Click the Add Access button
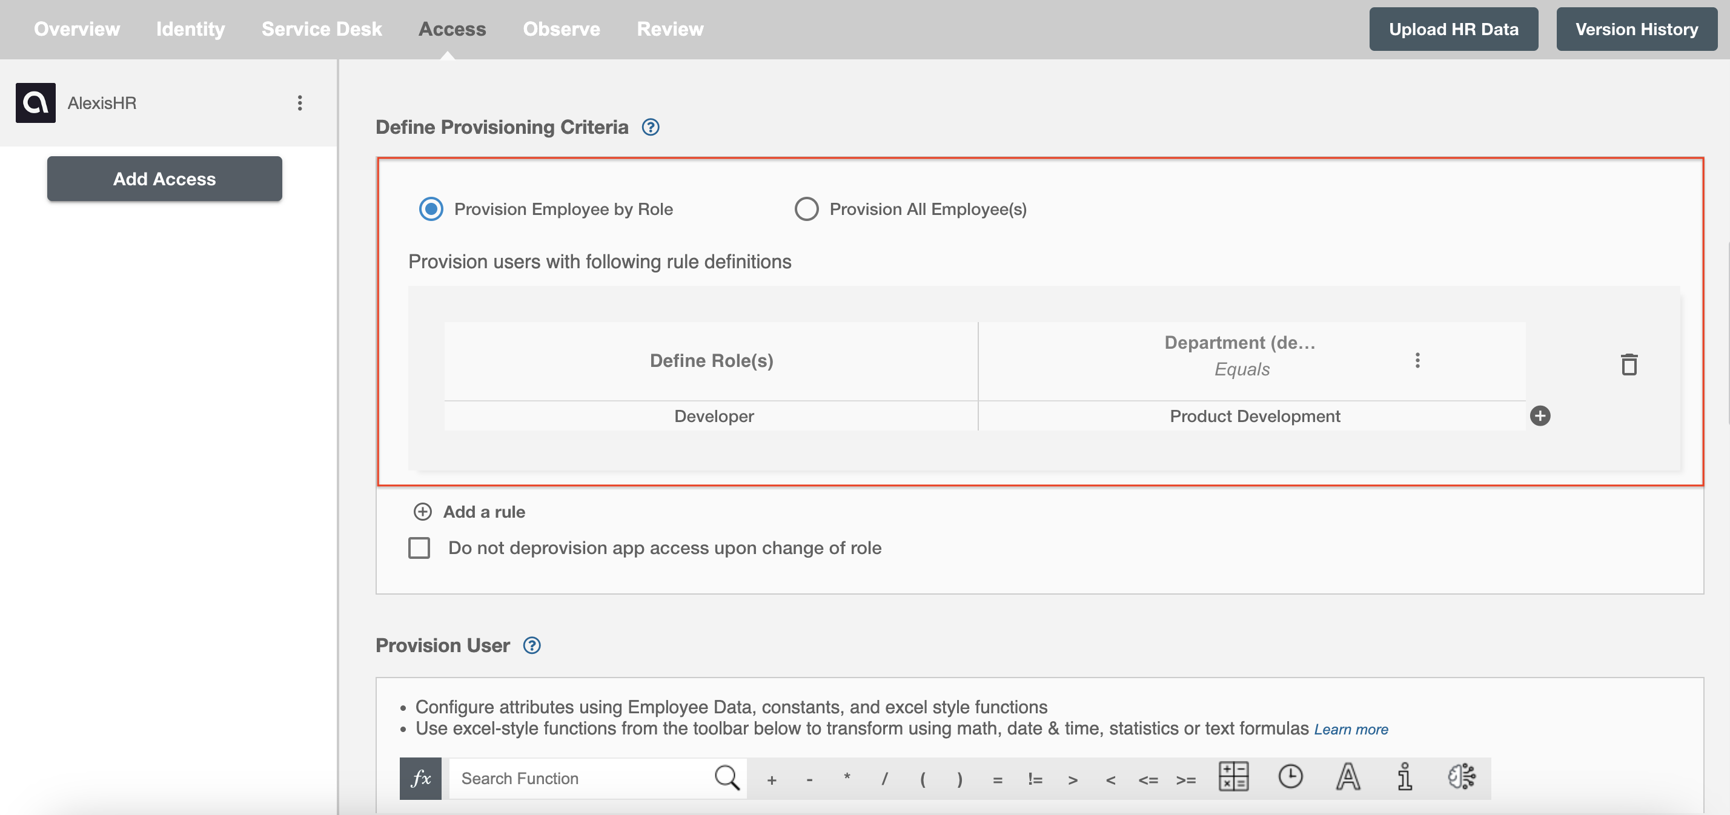The image size is (1730, 815). pos(165,179)
